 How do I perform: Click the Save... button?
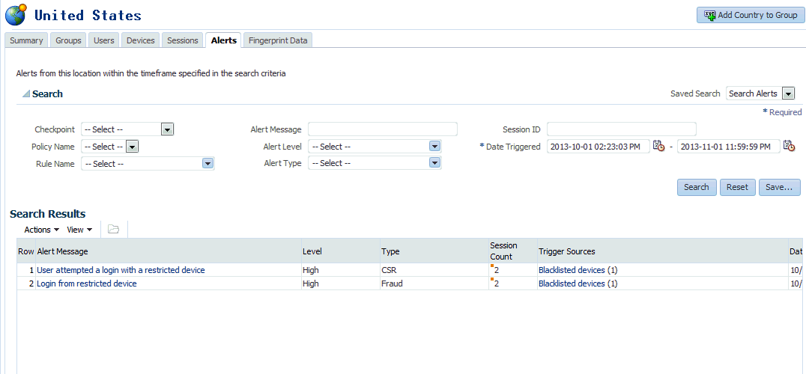point(779,187)
